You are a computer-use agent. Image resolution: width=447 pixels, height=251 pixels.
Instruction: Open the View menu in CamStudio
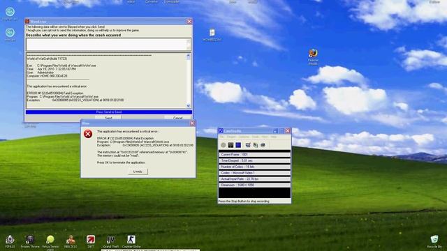pyautogui.click(x=265, y=137)
